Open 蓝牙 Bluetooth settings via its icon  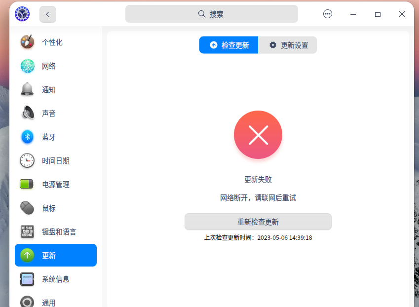pyautogui.click(x=27, y=137)
